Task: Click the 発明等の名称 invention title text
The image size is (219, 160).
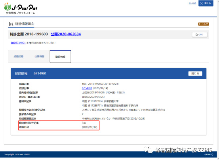Action: pyautogui.click(x=124, y=110)
